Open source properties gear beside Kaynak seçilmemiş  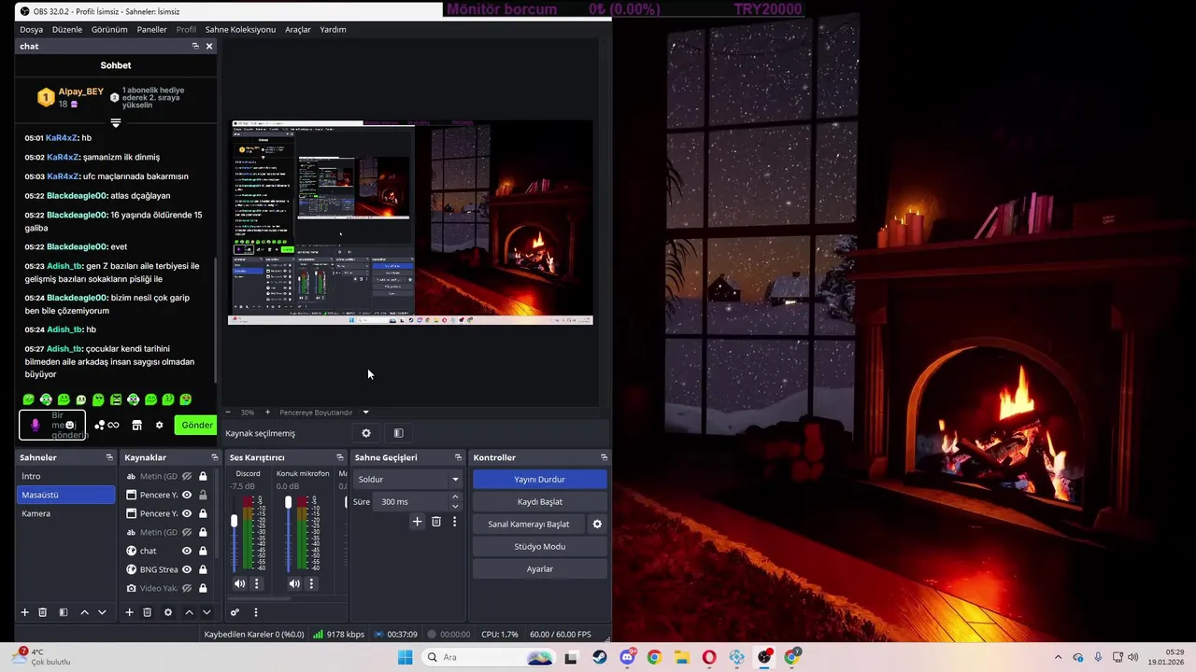366,433
